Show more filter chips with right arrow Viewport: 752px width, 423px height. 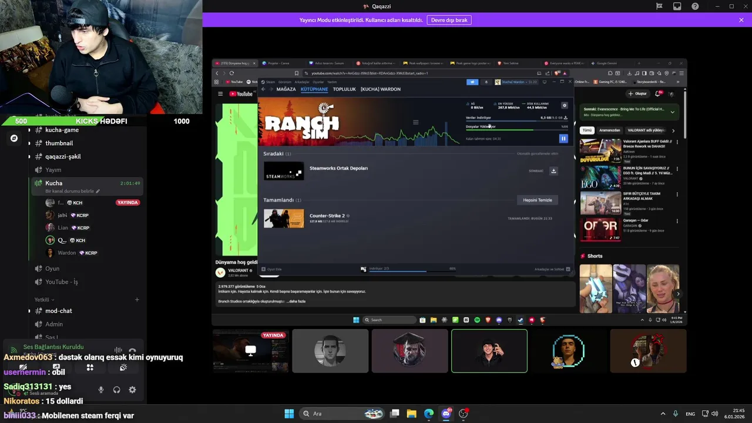(x=673, y=130)
